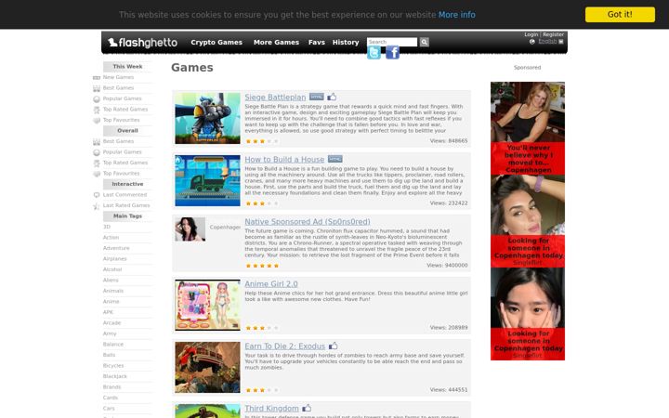The image size is (669, 418).
Task: Open the Twitter icon link
Action: click(374, 52)
